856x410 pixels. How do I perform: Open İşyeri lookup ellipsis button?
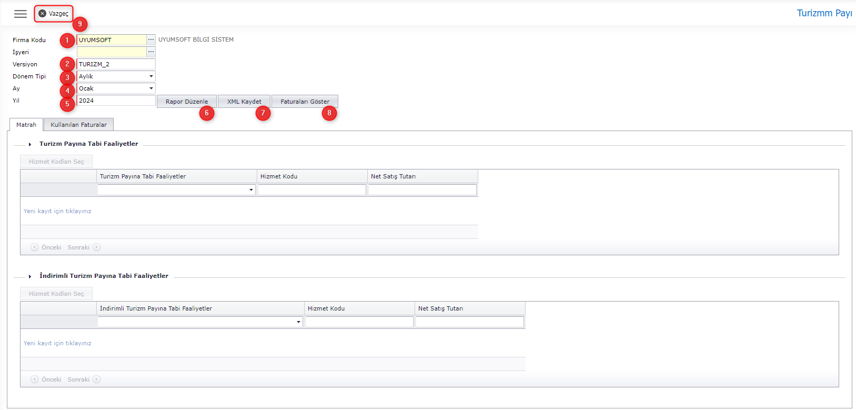151,52
